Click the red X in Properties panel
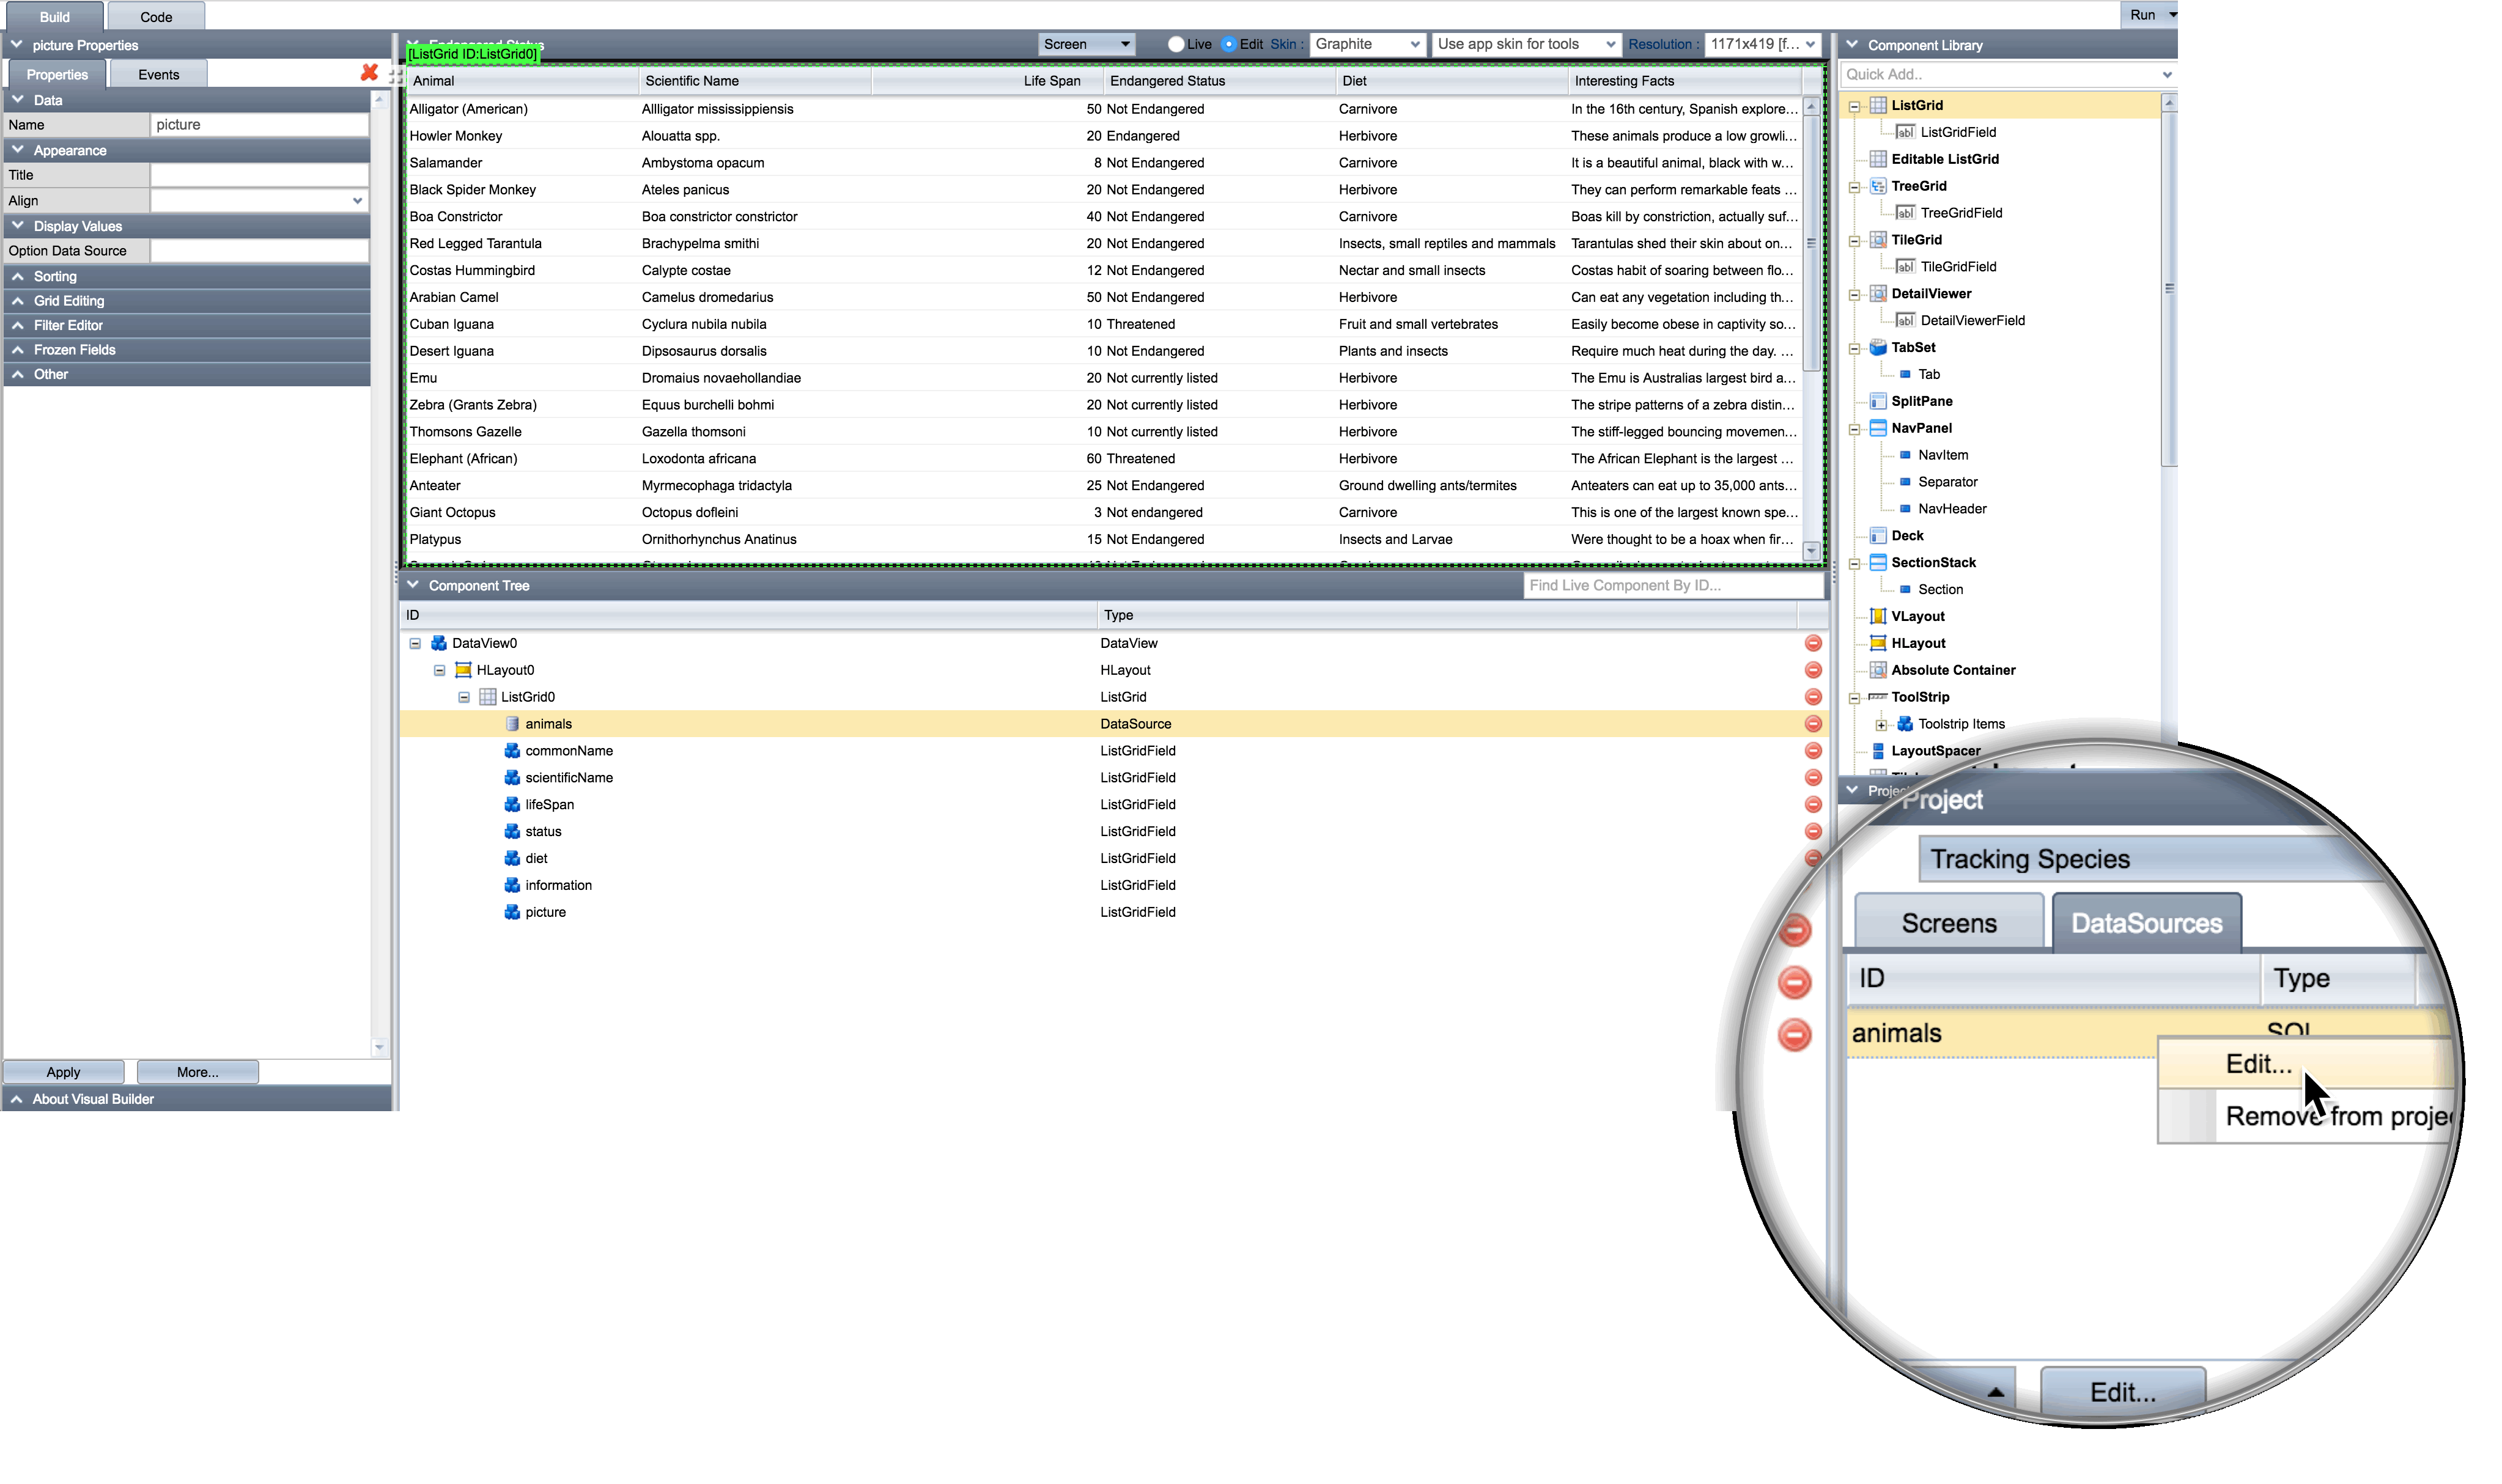This screenshot has height=1484, width=2502. [369, 73]
